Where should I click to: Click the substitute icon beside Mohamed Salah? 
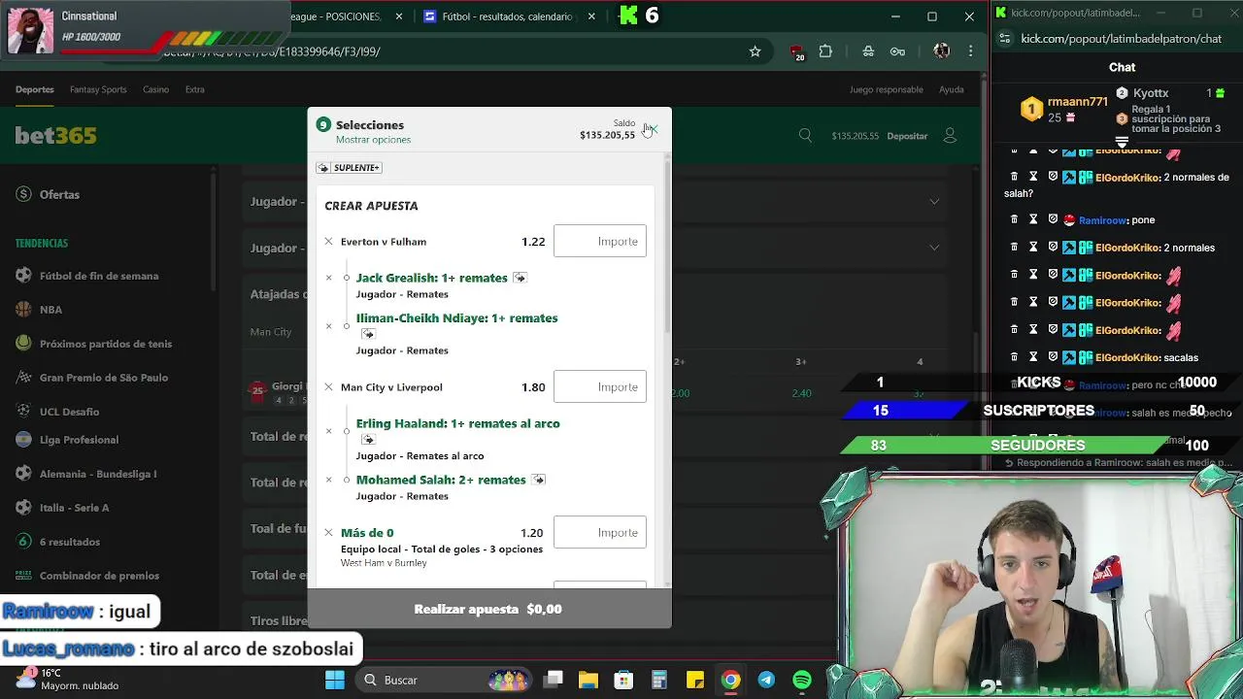[538, 480]
